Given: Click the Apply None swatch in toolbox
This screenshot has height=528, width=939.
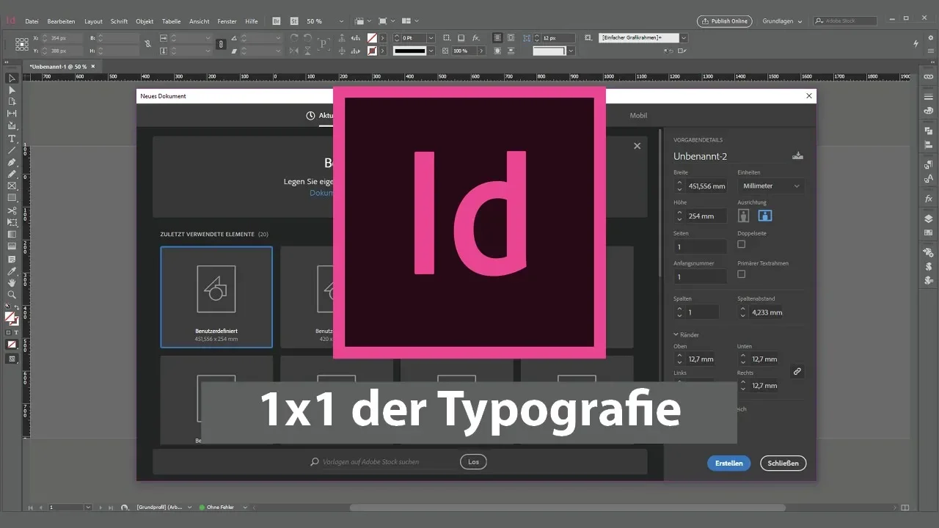Looking at the screenshot, I should coord(12,344).
